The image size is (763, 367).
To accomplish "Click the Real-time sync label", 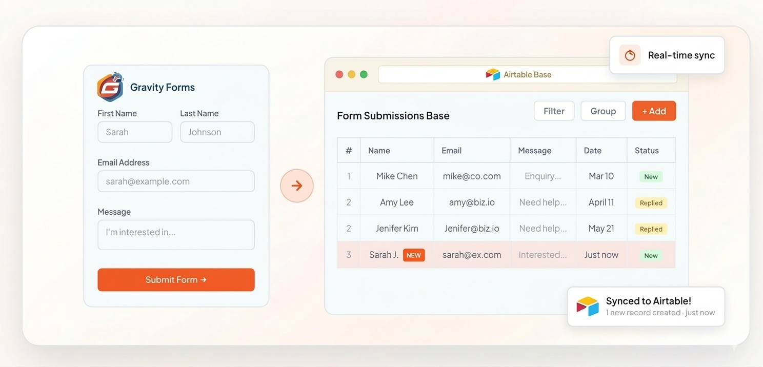I will pyautogui.click(x=681, y=55).
